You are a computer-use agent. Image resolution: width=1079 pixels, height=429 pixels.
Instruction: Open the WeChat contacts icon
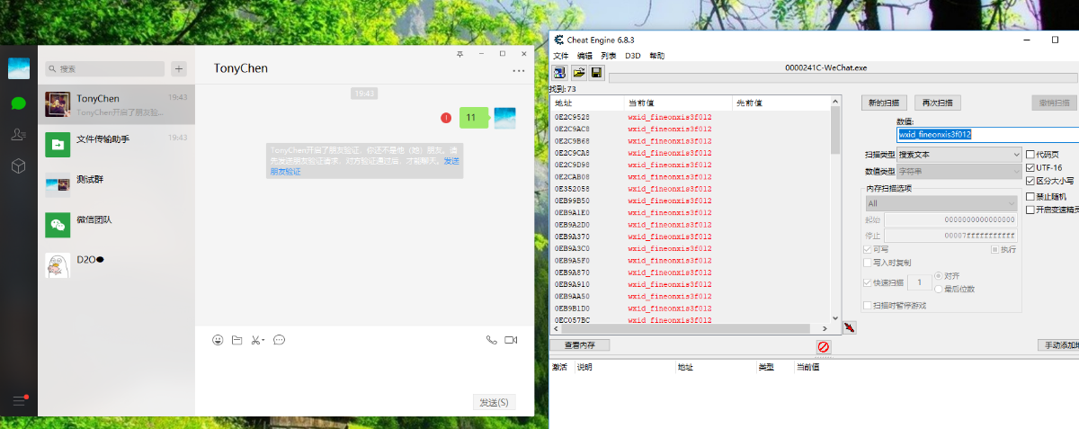point(18,135)
